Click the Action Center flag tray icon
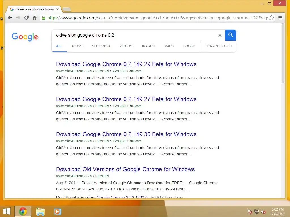290x217 pixels. click(x=250, y=212)
